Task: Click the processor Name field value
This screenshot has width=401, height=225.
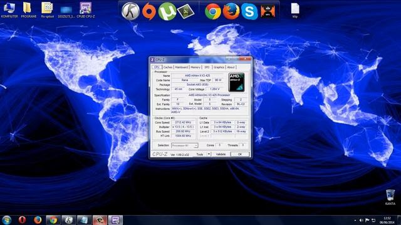Action: 197,76
